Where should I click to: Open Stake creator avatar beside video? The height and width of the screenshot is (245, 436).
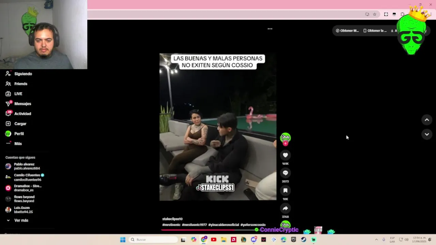click(285, 137)
